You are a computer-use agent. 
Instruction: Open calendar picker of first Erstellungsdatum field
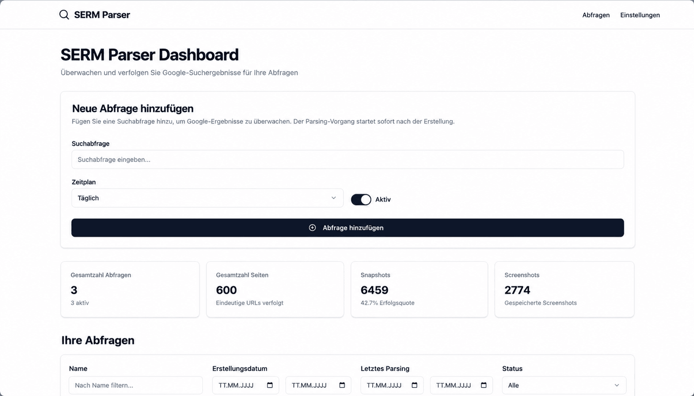[270, 385]
